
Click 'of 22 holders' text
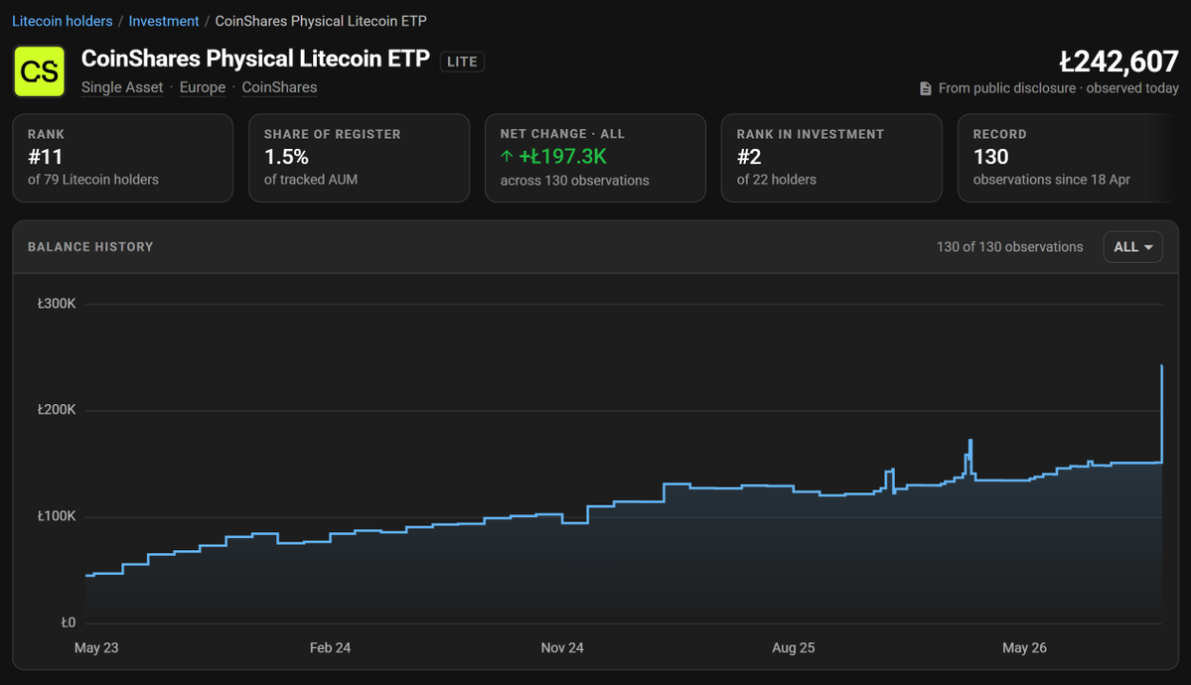point(776,180)
